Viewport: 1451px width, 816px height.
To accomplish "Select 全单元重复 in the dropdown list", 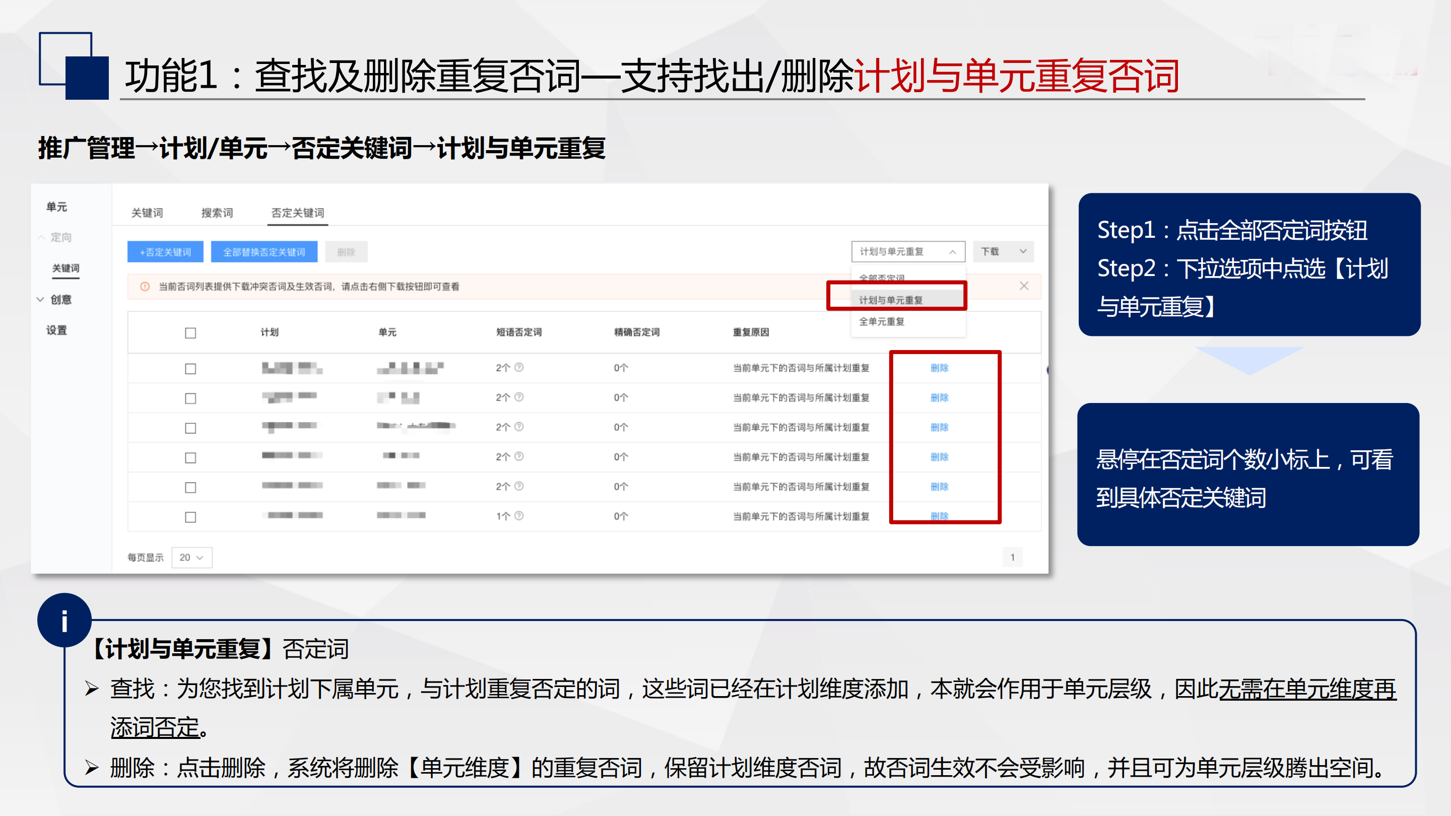I will tap(882, 321).
